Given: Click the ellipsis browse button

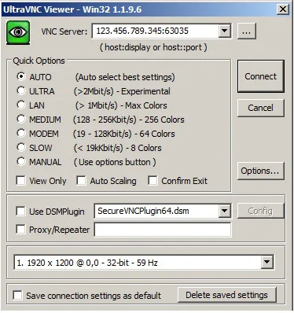Looking at the screenshot, I should coord(246,31).
